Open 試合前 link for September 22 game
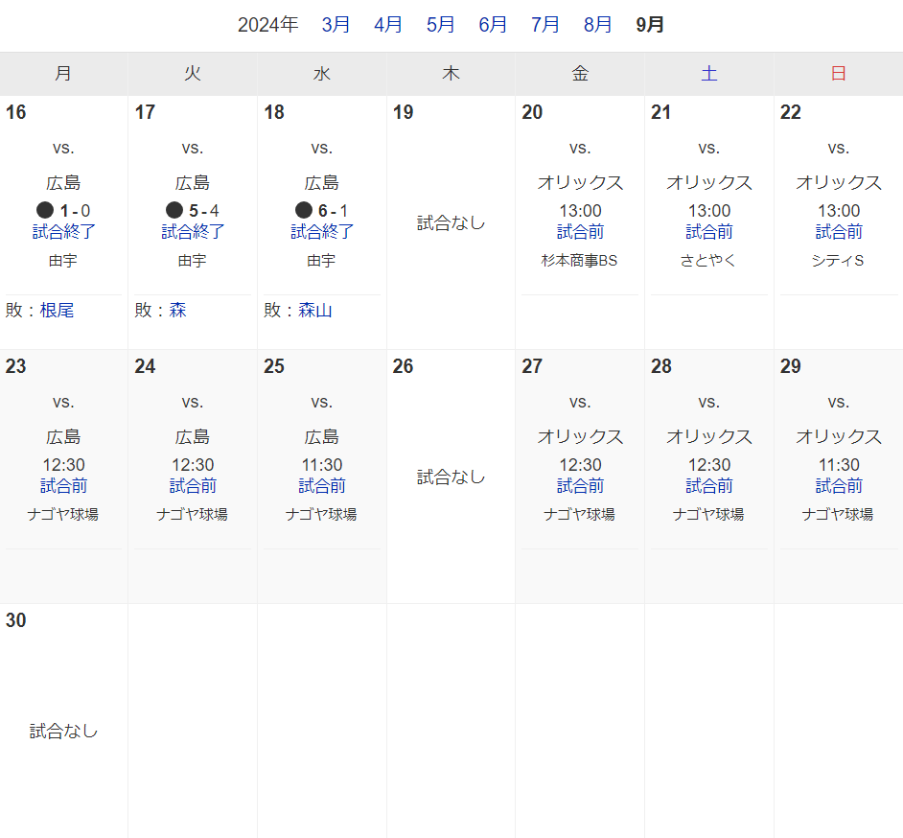 click(x=839, y=231)
